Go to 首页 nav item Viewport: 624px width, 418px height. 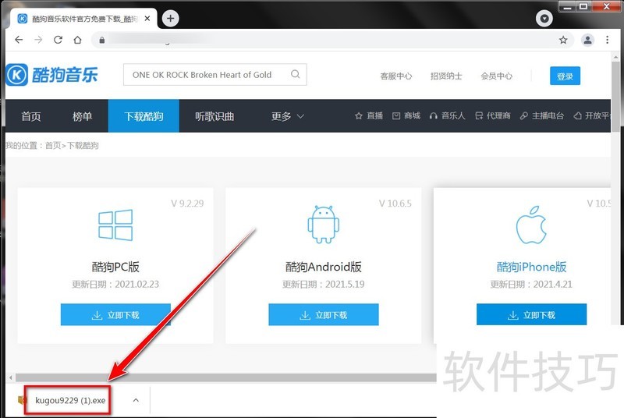31,116
